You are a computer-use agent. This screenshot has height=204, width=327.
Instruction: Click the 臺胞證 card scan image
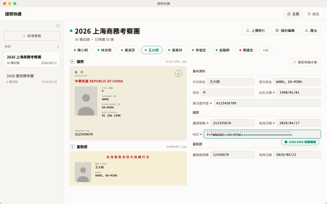point(128,169)
